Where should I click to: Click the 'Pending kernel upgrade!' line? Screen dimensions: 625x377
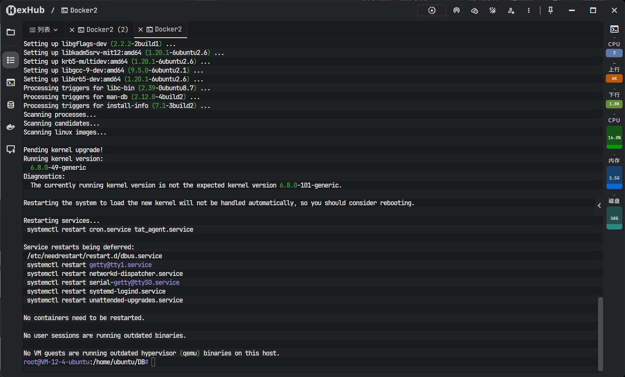click(63, 150)
